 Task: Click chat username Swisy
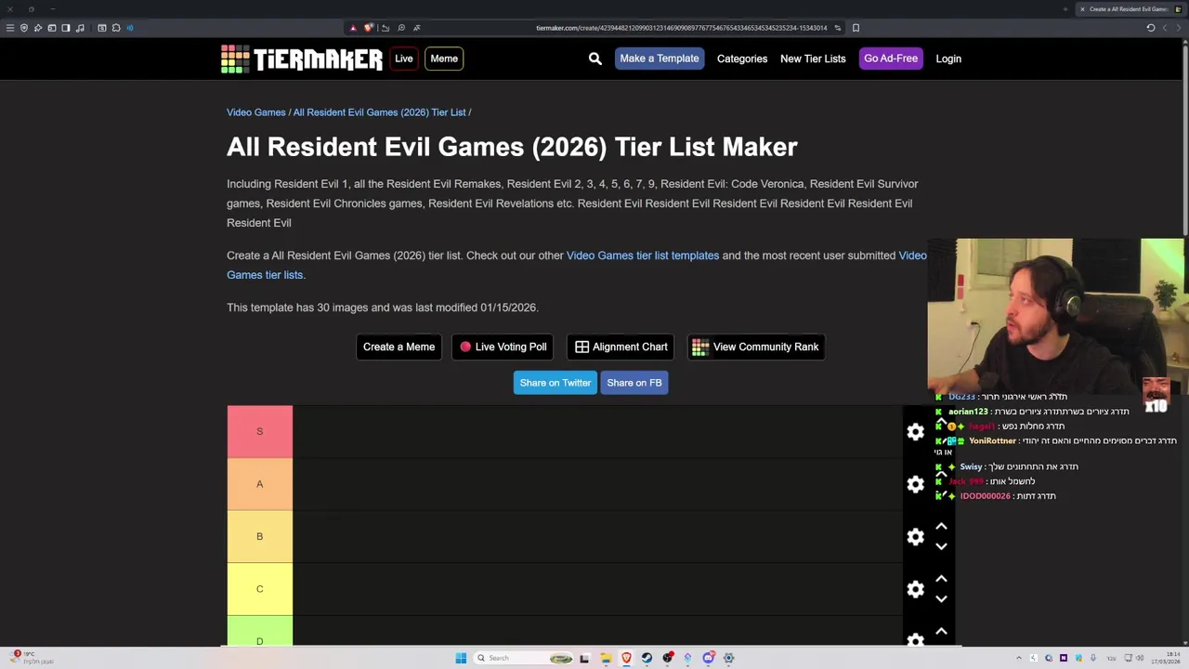tap(971, 466)
